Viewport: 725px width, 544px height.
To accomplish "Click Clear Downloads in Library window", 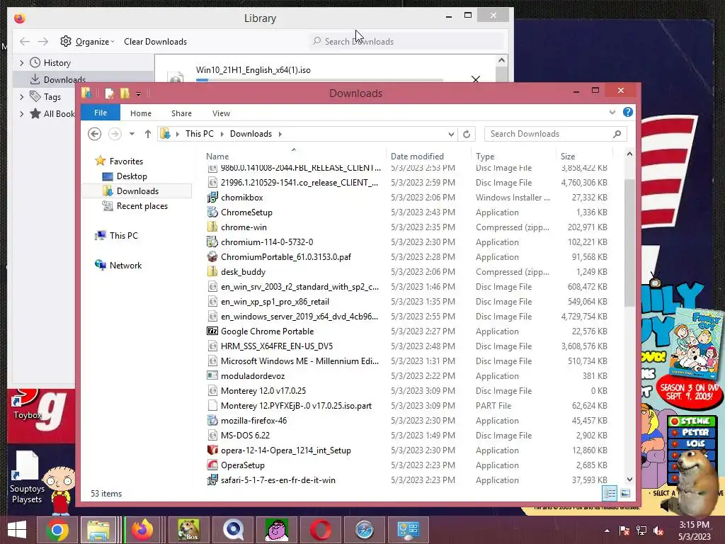I will [x=155, y=42].
